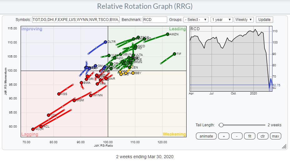
Task: Click the Benchmark input field
Action: 155,20
